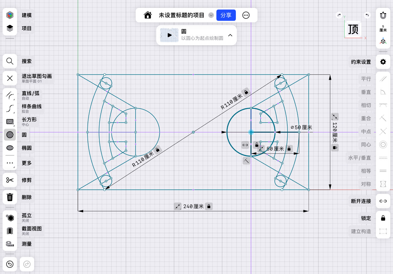
Task: Select the highlighted circle center point
Action: pyautogui.click(x=251, y=132)
